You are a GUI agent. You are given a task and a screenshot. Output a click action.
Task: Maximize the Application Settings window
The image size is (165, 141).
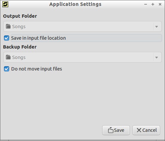click(x=153, y=4)
